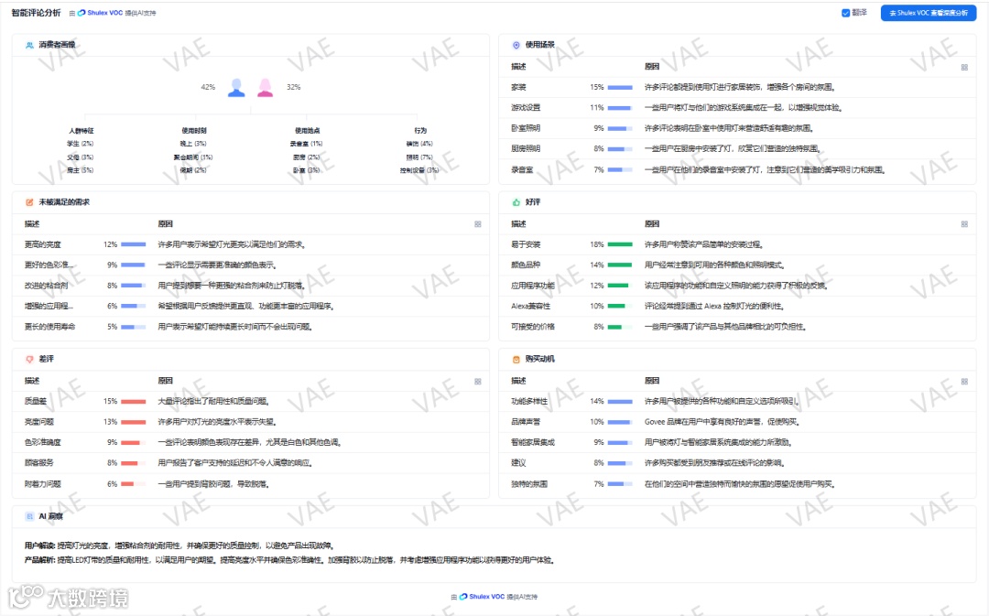Click the 18% green bar for 易于安装
Viewport: 989px width, 616px height.
click(x=620, y=244)
